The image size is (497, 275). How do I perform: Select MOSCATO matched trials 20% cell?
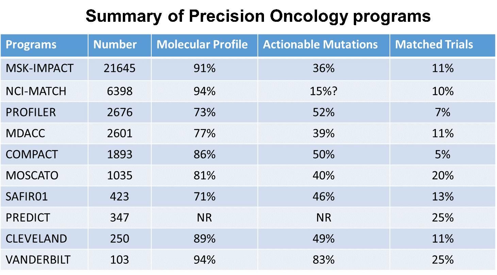[x=443, y=175]
